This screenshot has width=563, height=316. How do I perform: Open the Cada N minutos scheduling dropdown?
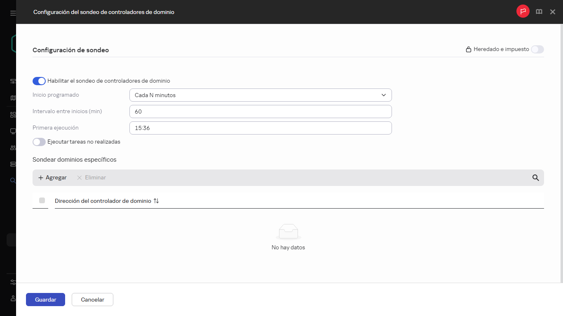pyautogui.click(x=260, y=95)
